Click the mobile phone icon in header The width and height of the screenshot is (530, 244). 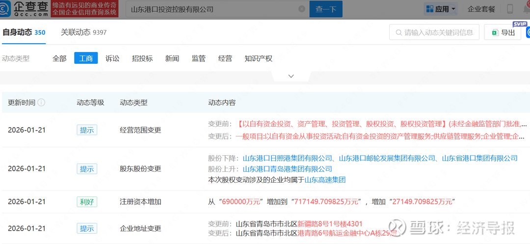point(510,9)
